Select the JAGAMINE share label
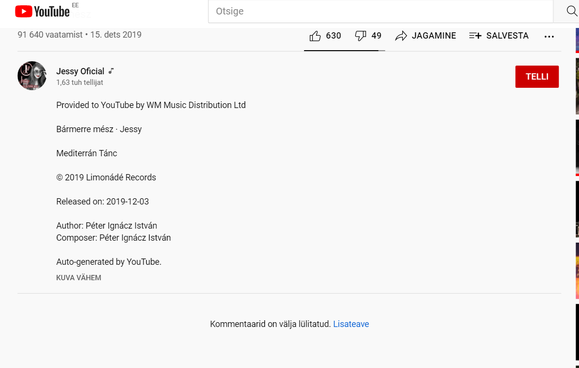Screen dimensions: 579x368 (x=434, y=36)
